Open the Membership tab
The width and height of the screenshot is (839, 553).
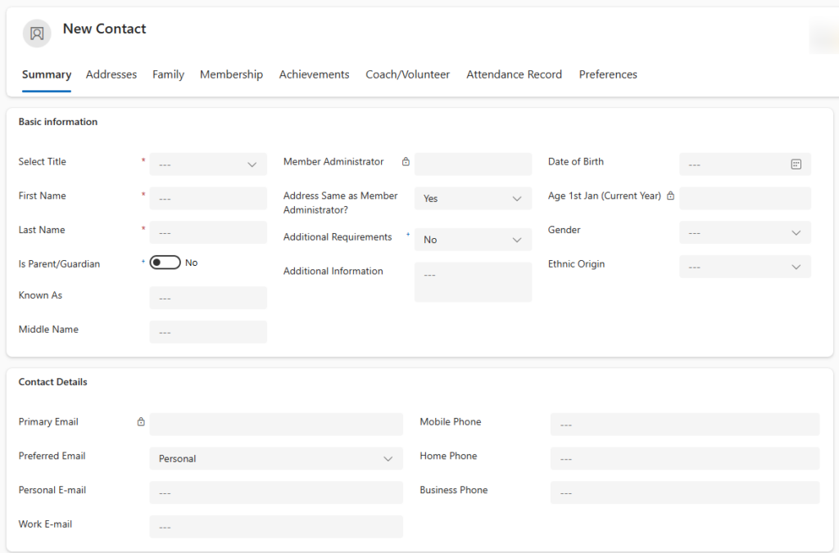click(231, 74)
